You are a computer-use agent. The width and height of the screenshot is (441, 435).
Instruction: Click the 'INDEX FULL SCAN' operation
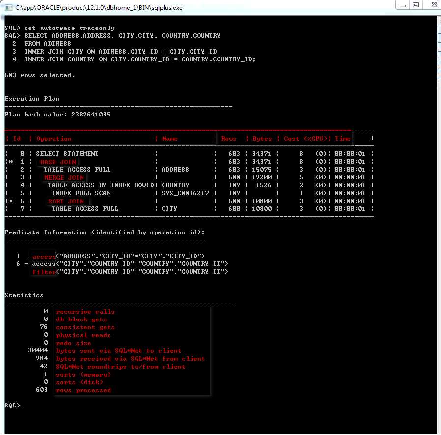(x=82, y=193)
